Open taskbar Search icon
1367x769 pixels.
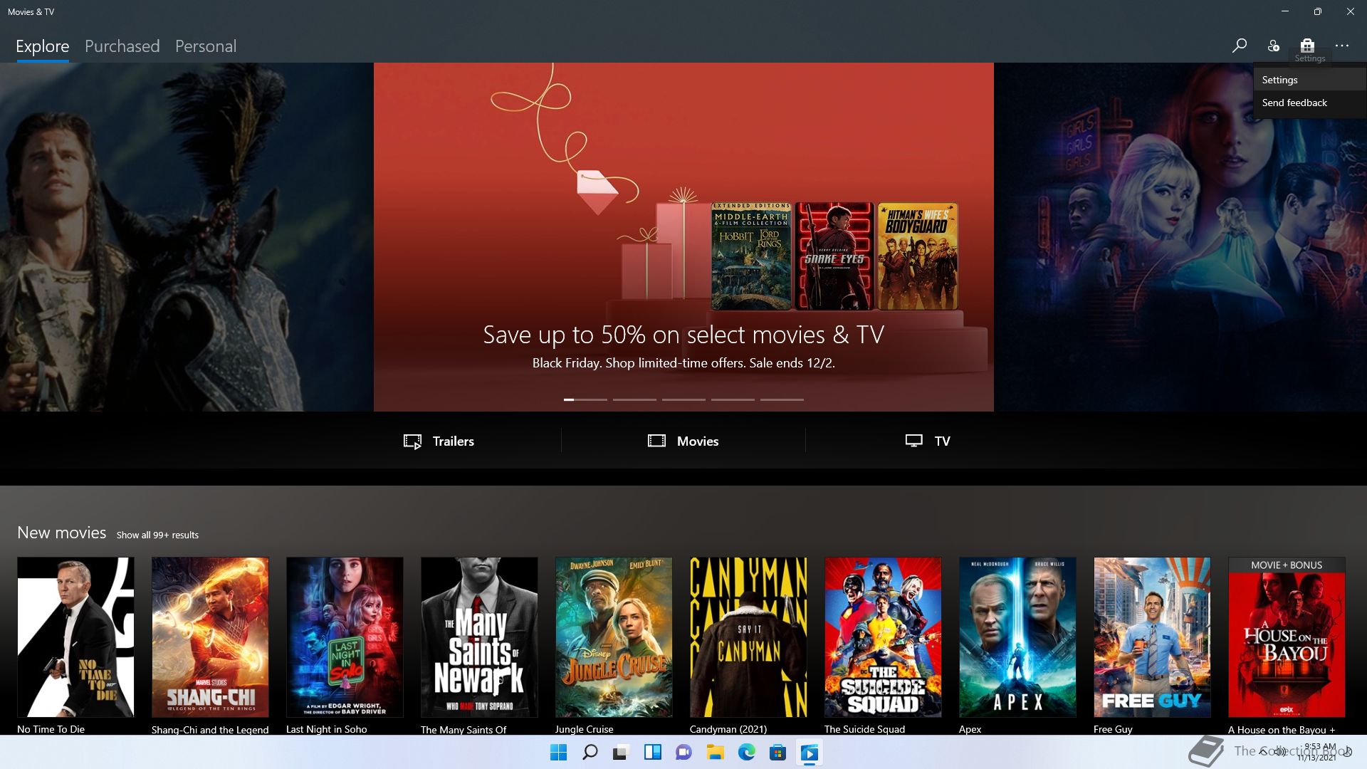click(x=590, y=753)
